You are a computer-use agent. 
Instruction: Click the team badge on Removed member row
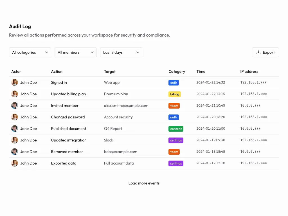click(x=174, y=152)
